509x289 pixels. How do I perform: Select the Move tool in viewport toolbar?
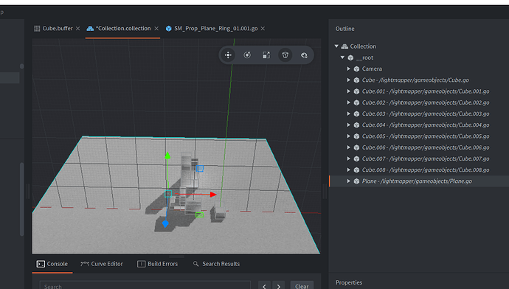[x=228, y=55]
